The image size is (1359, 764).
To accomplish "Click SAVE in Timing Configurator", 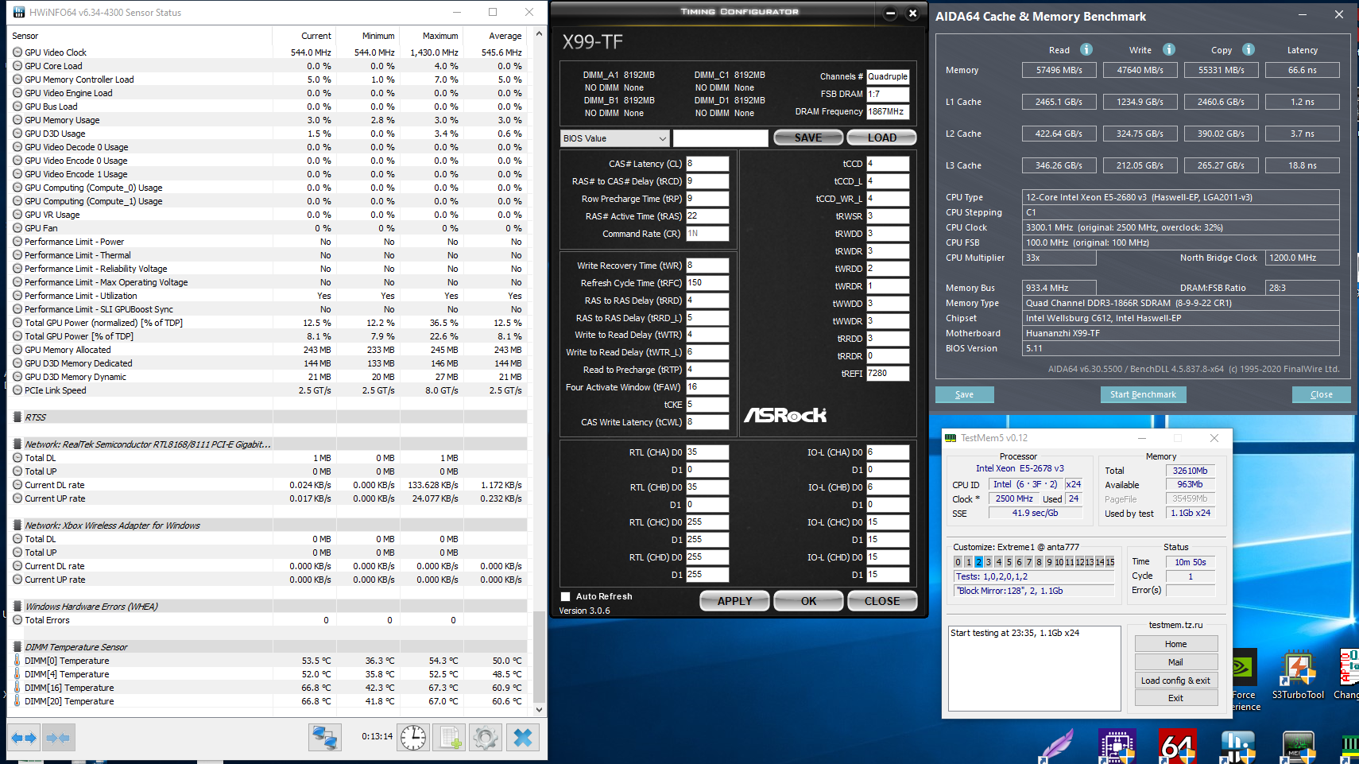I will (808, 138).
